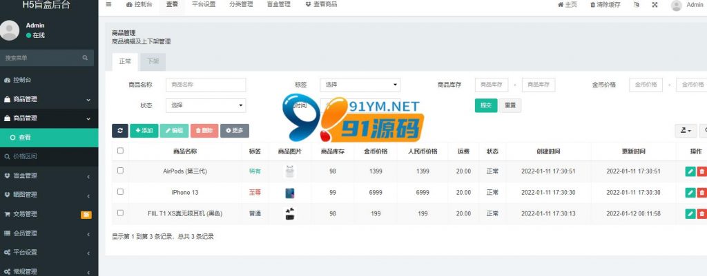Open 控制台 in the sidebar
707x276 pixels.
pyautogui.click(x=49, y=80)
